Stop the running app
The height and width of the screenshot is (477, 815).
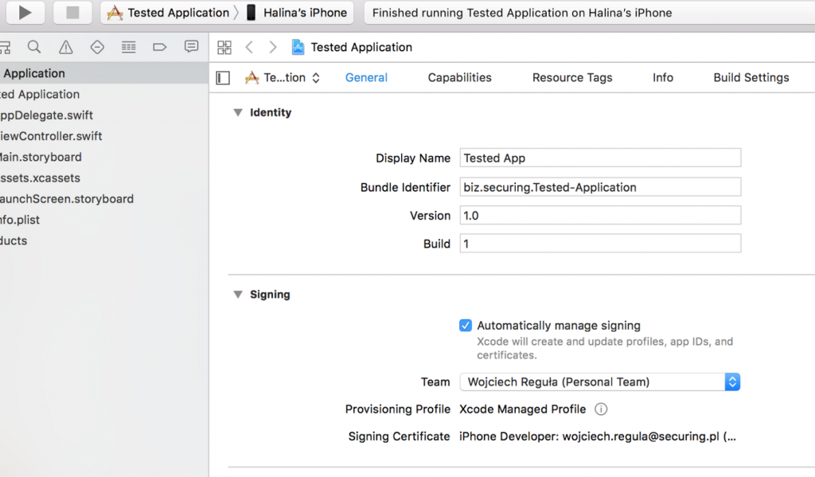point(72,12)
